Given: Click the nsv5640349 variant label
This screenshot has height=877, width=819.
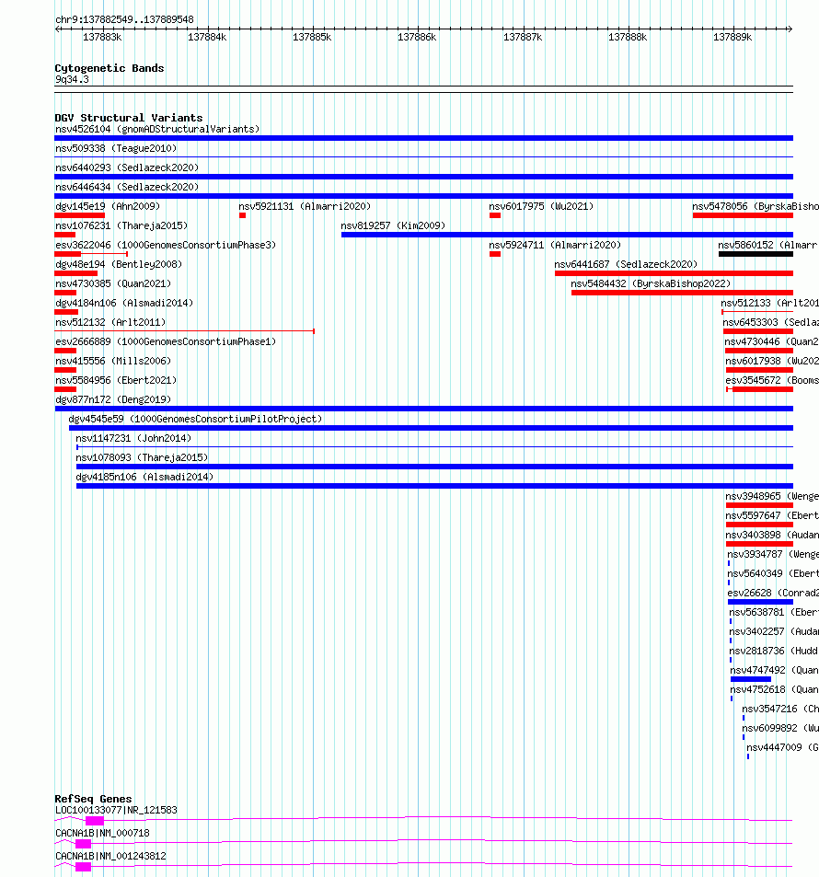Looking at the screenshot, I should 773,573.
